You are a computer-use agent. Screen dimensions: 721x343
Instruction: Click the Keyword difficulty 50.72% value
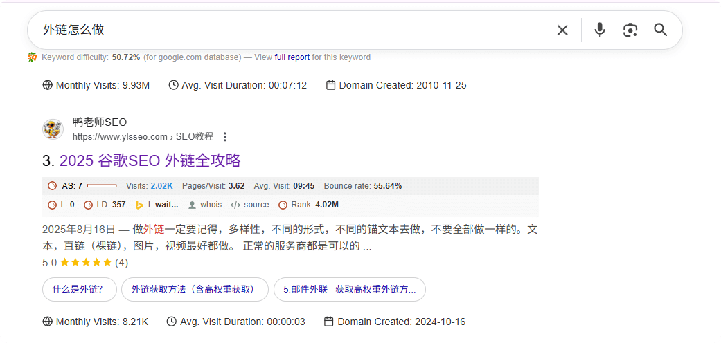point(126,57)
